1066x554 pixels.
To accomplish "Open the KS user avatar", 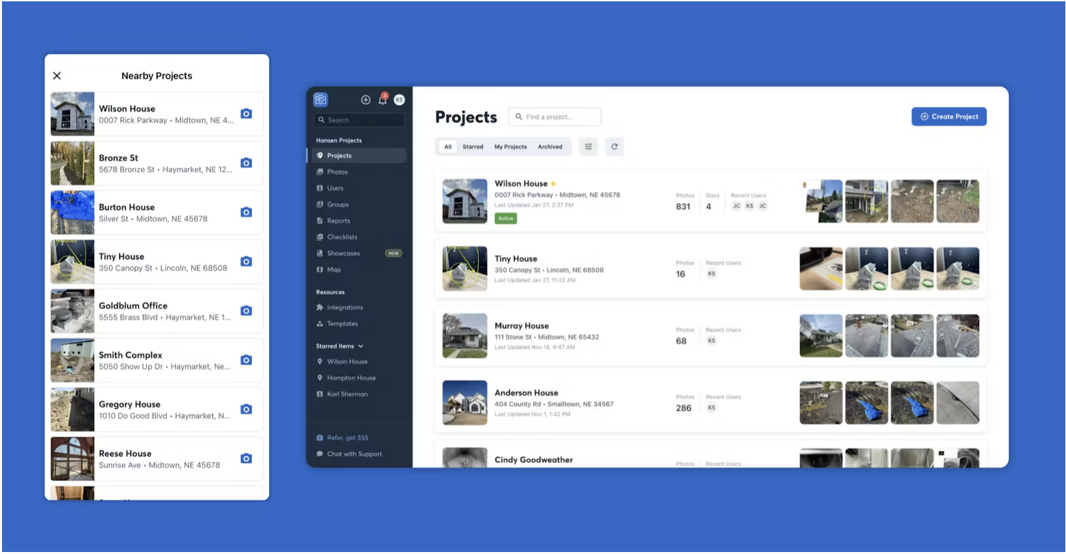I will [x=399, y=100].
